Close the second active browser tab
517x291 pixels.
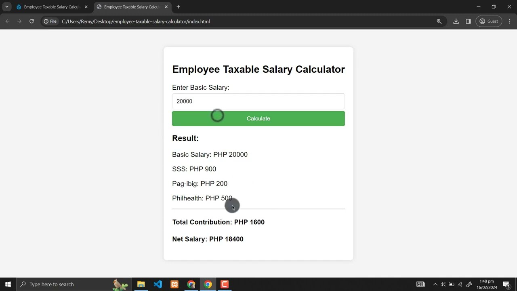(166, 7)
